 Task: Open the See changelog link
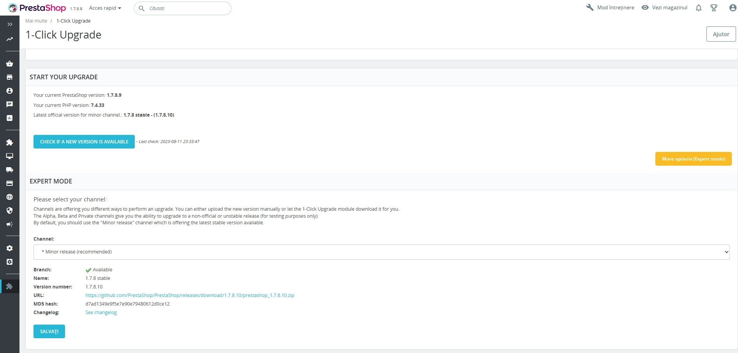[101, 313]
